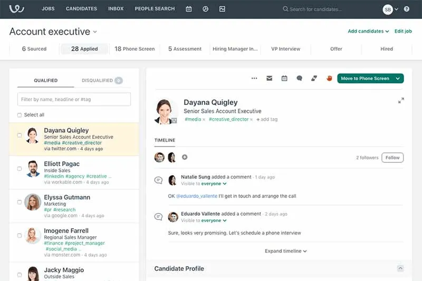Viewport: 422px width, 281px height.
Task: Expand timeline to show more activity
Action: 286,251
